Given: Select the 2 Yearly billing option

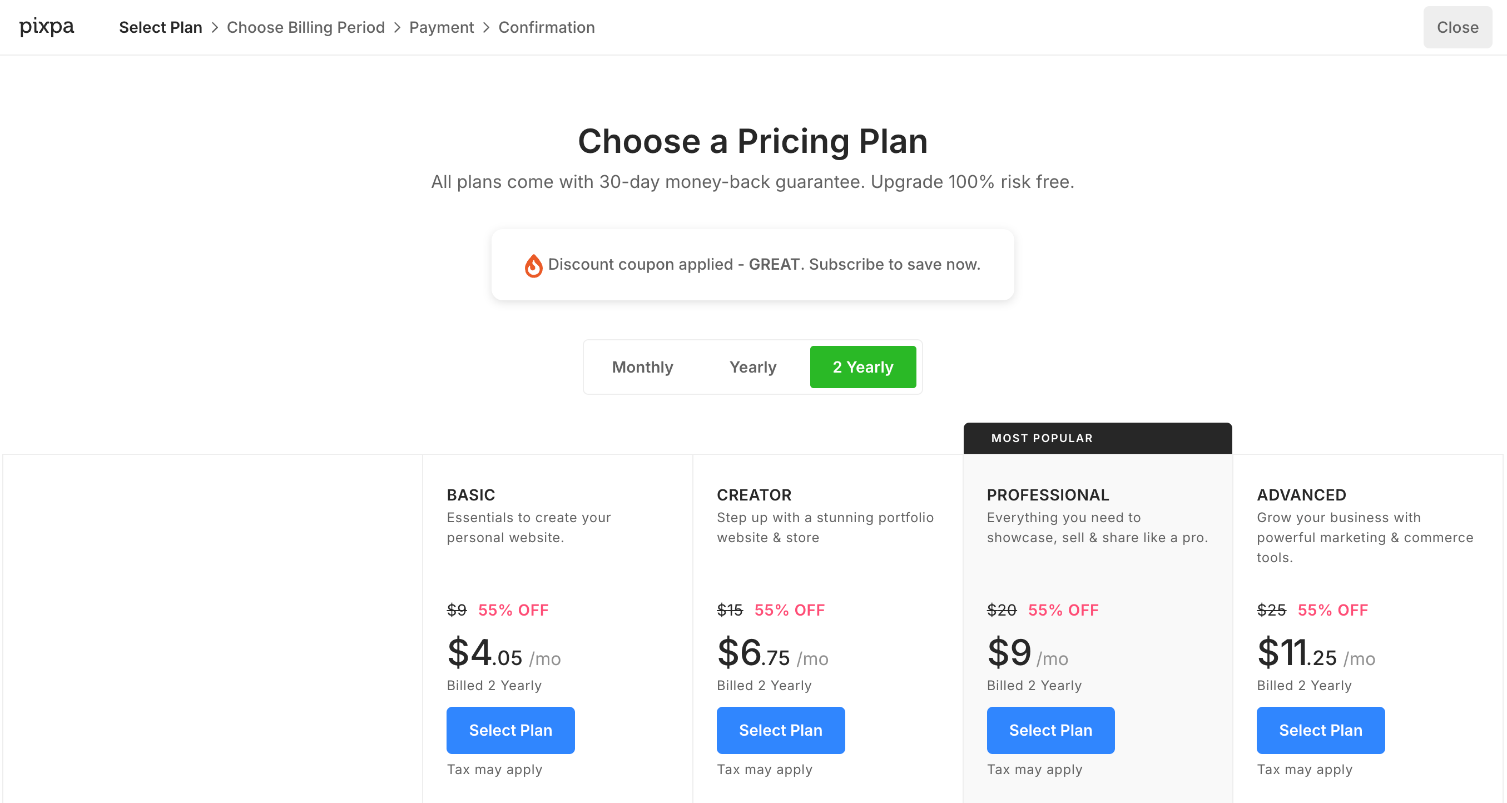Looking at the screenshot, I should point(863,367).
